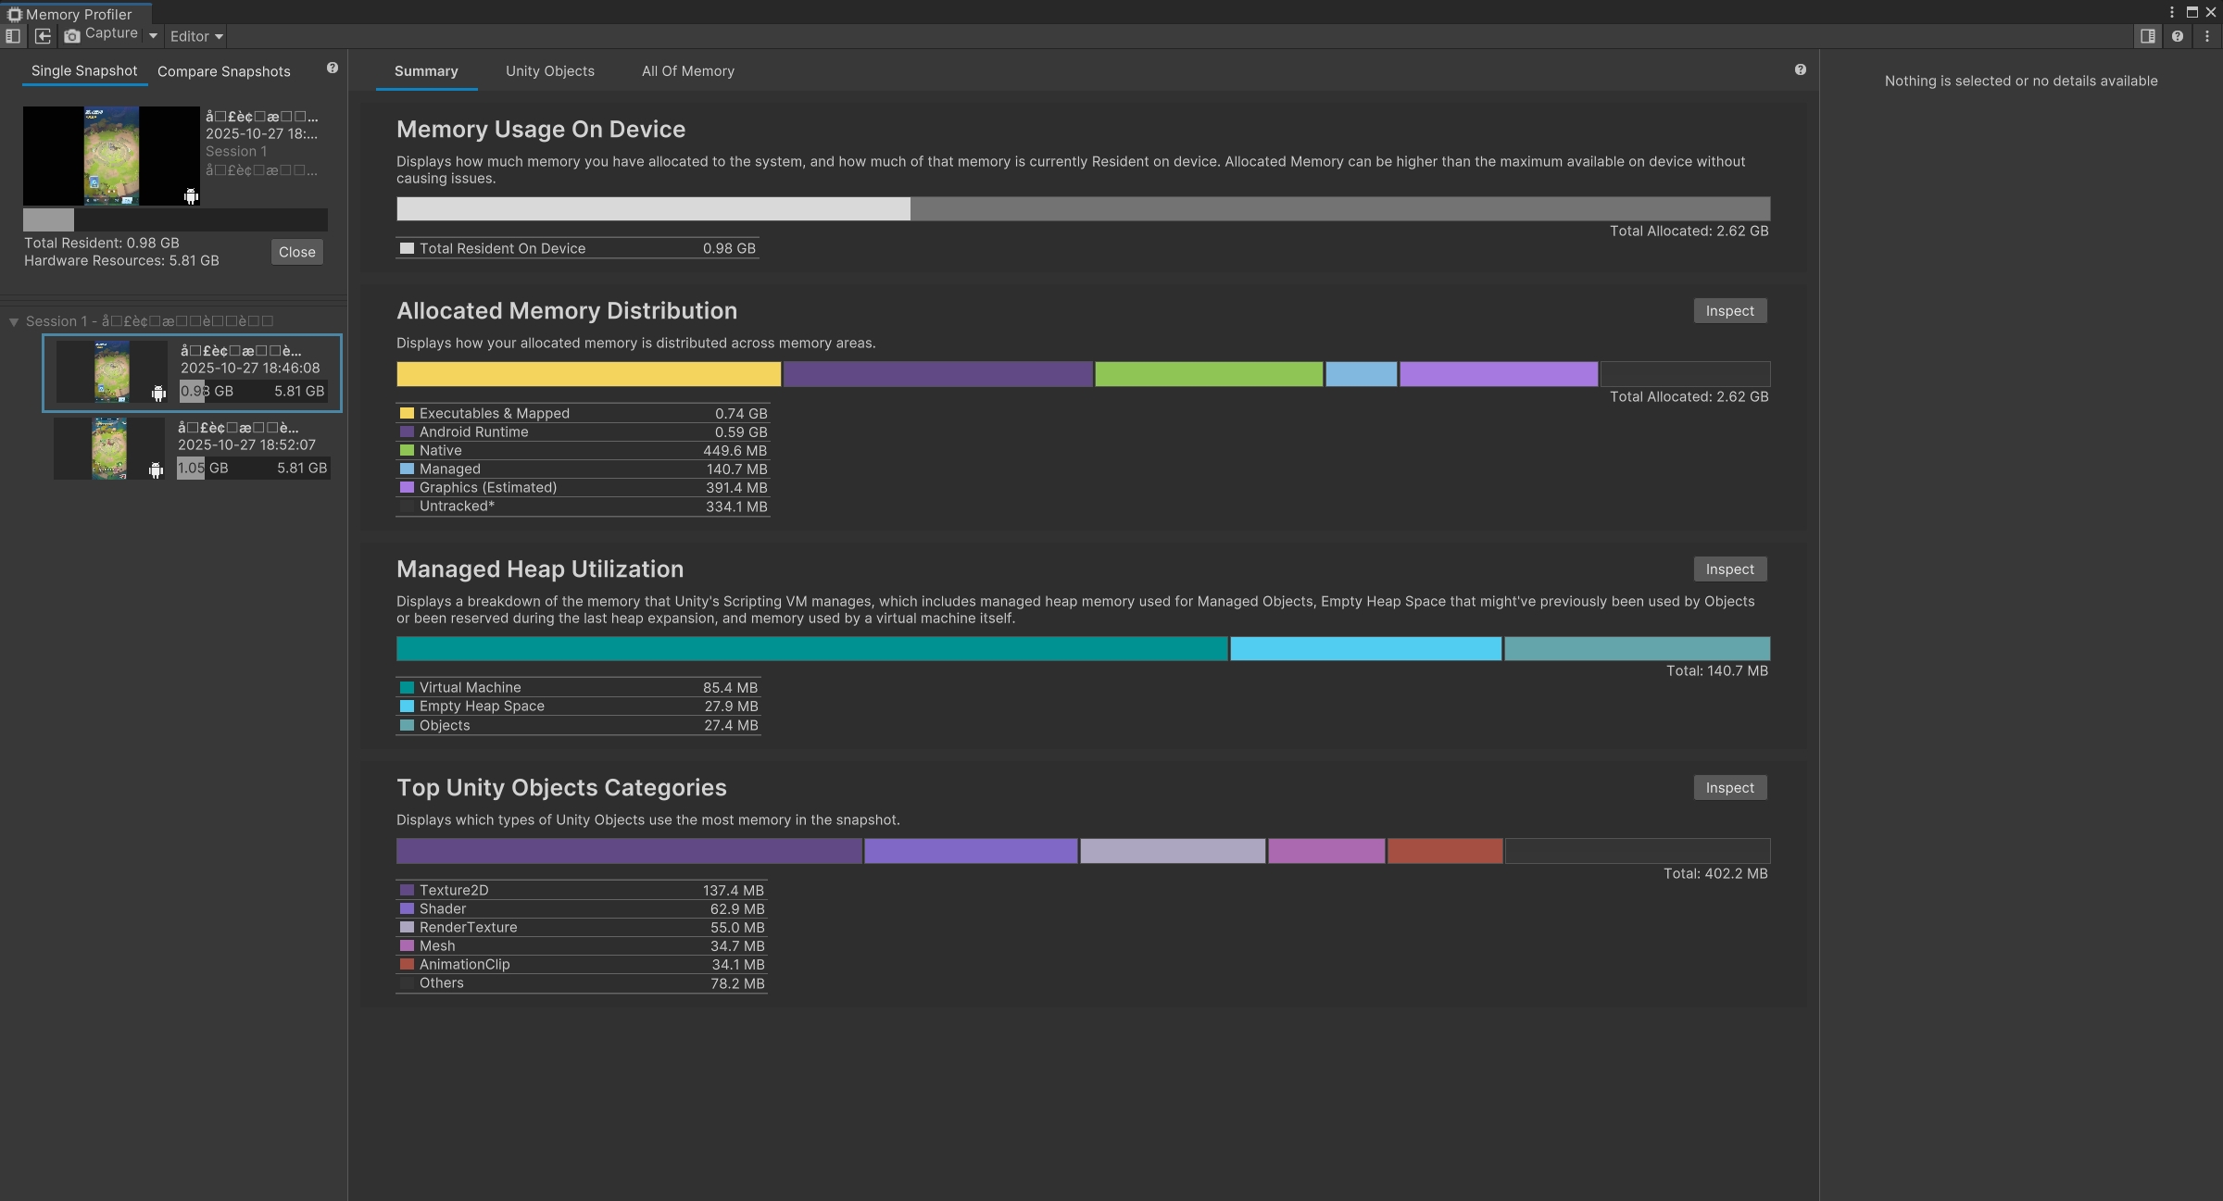Open the toolbar three-dot options menu
The width and height of the screenshot is (2223, 1201).
tap(2207, 36)
